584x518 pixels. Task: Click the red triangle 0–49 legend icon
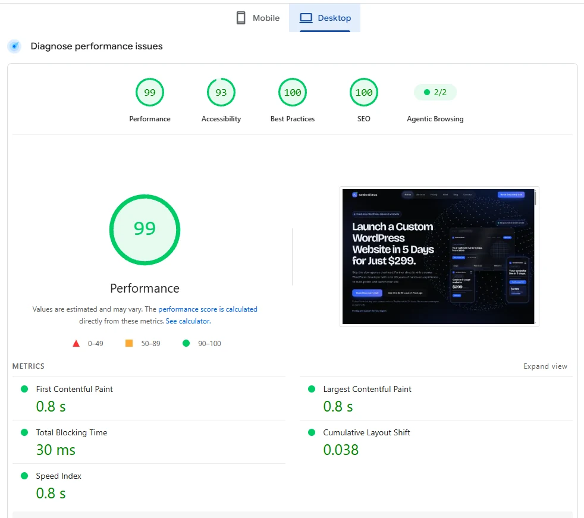76,343
